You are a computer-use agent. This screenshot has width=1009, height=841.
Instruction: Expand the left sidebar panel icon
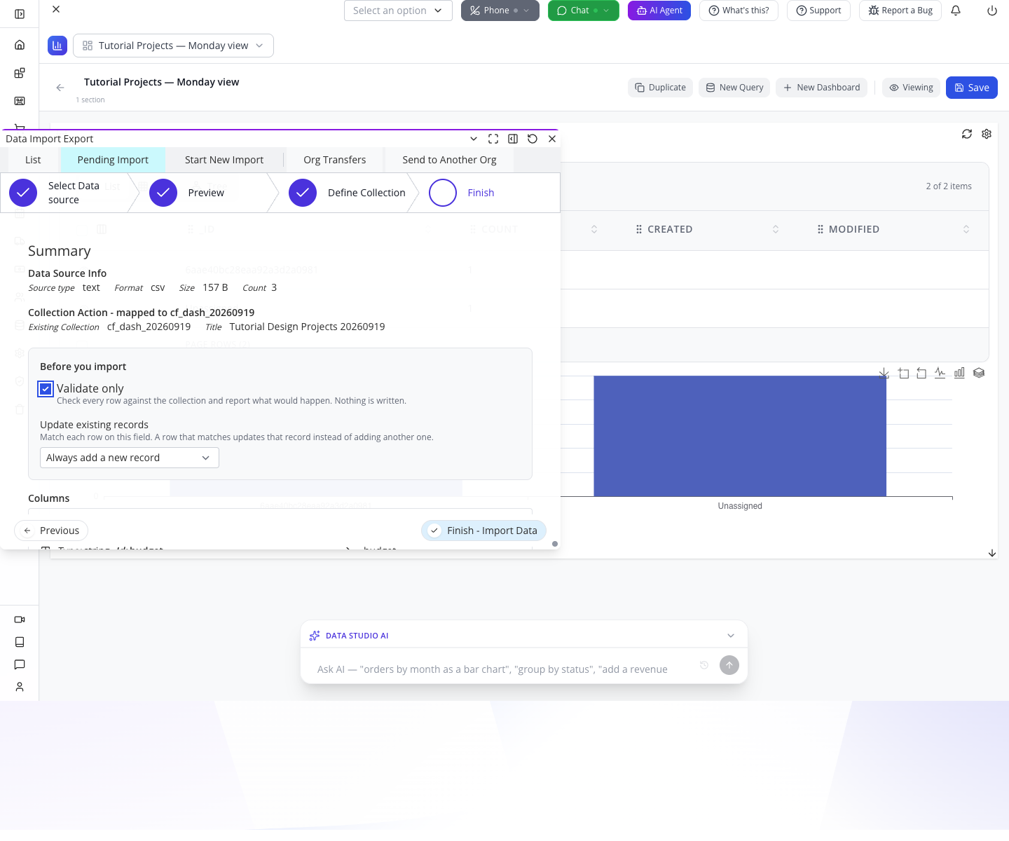pyautogui.click(x=20, y=14)
